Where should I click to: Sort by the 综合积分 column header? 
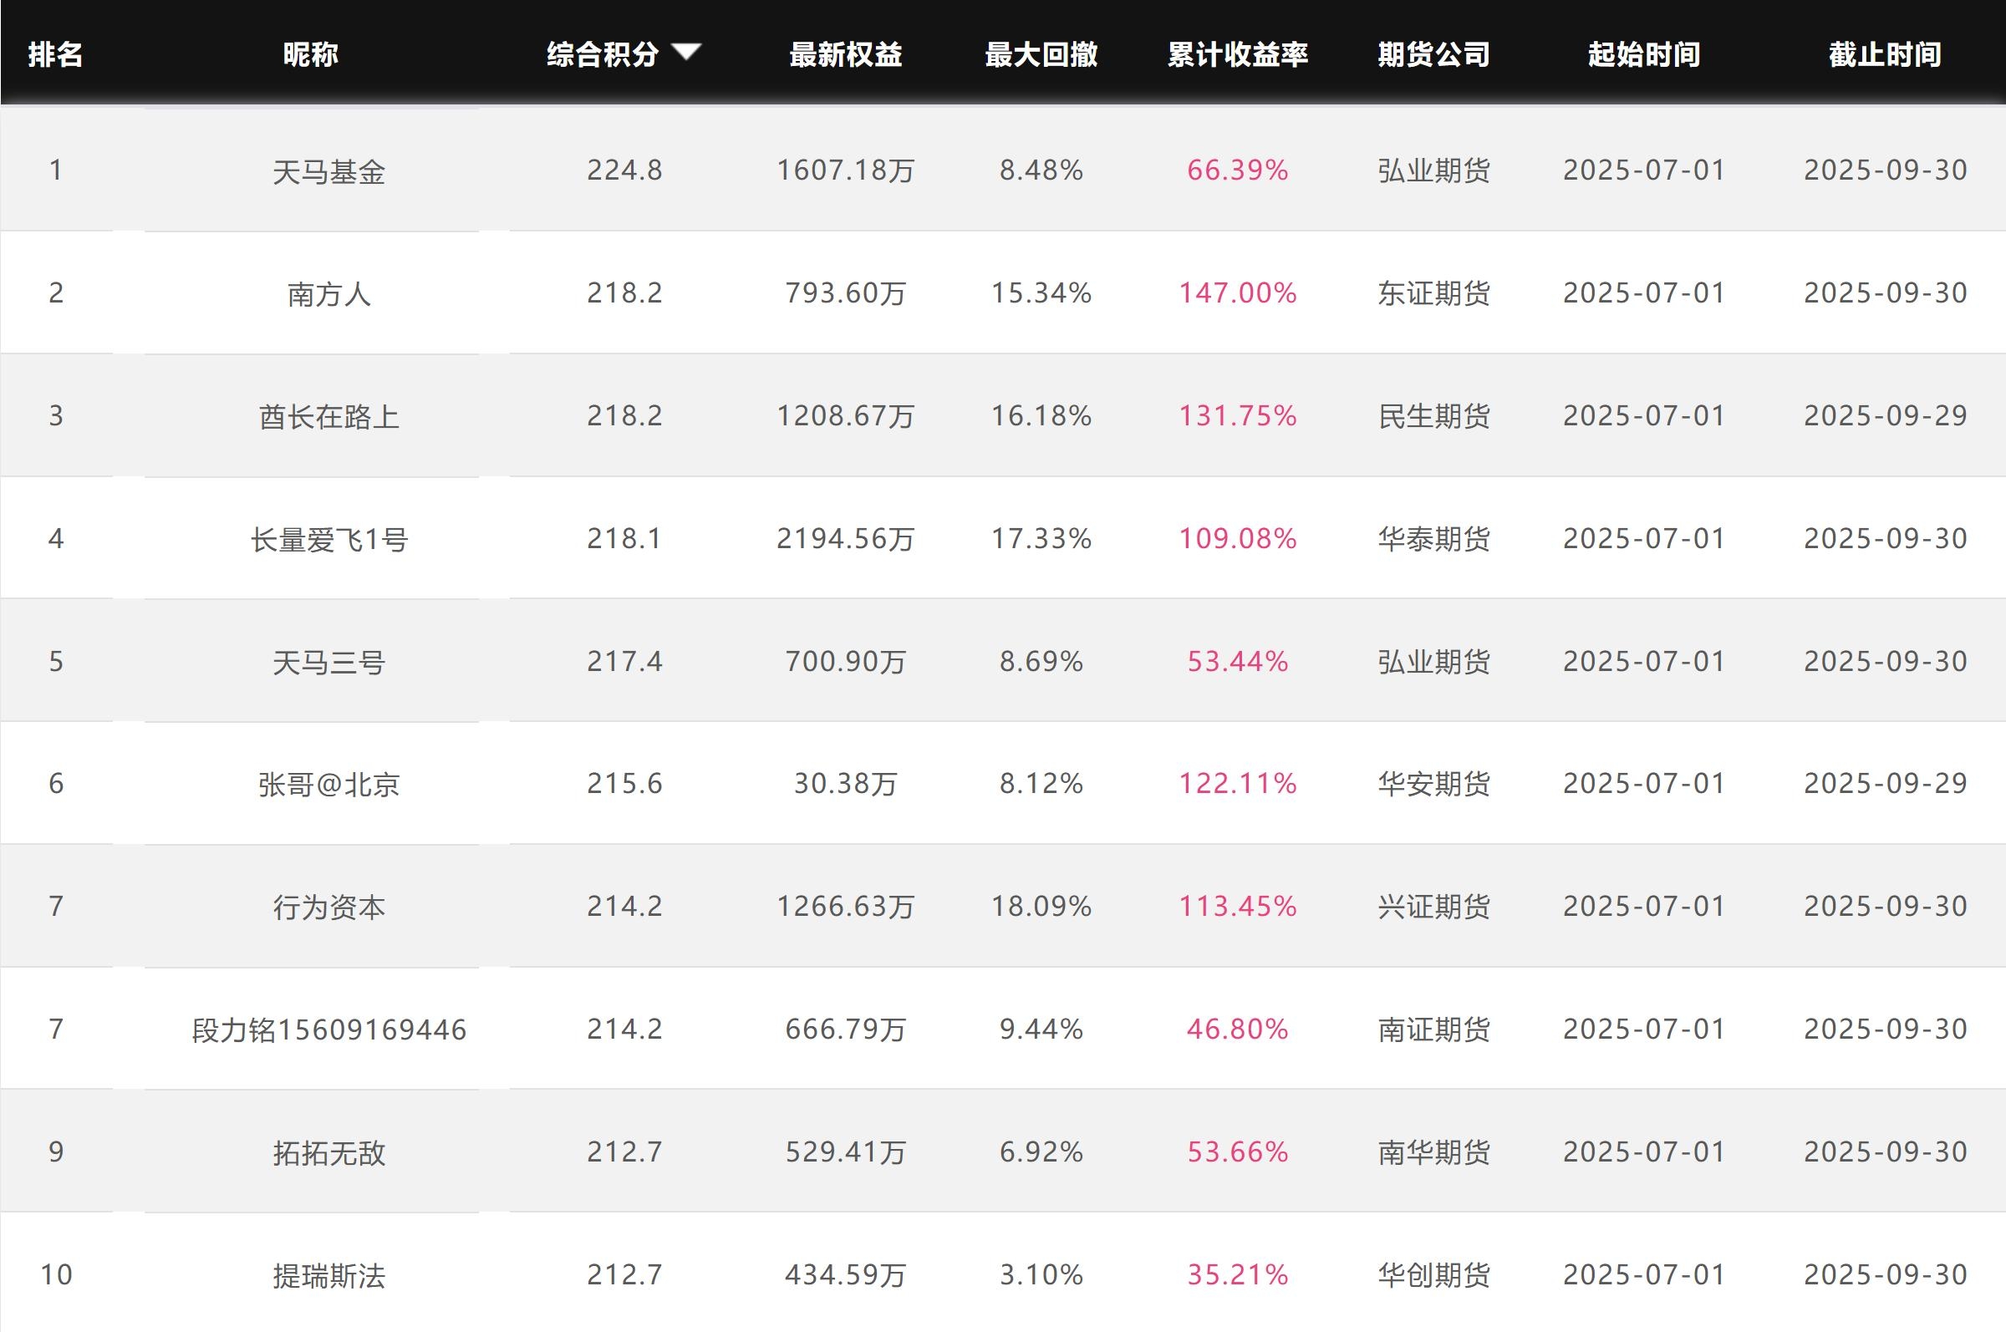603,55
